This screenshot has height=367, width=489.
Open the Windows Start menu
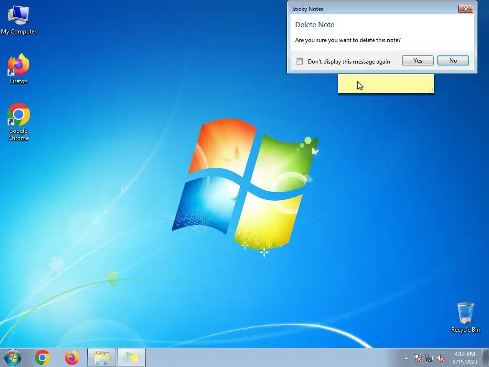point(13,357)
